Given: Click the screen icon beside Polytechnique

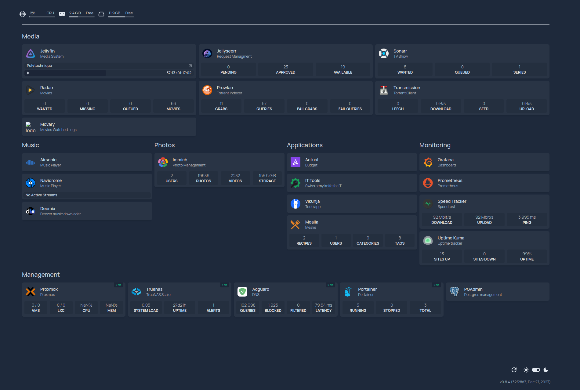Looking at the screenshot, I should tap(190, 66).
